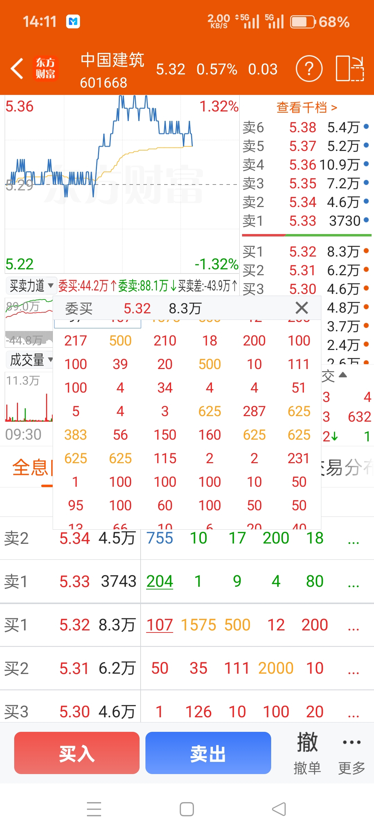The width and height of the screenshot is (374, 835).
Task: Tap the 中国建筑 601668 stock title
Action: point(112,70)
